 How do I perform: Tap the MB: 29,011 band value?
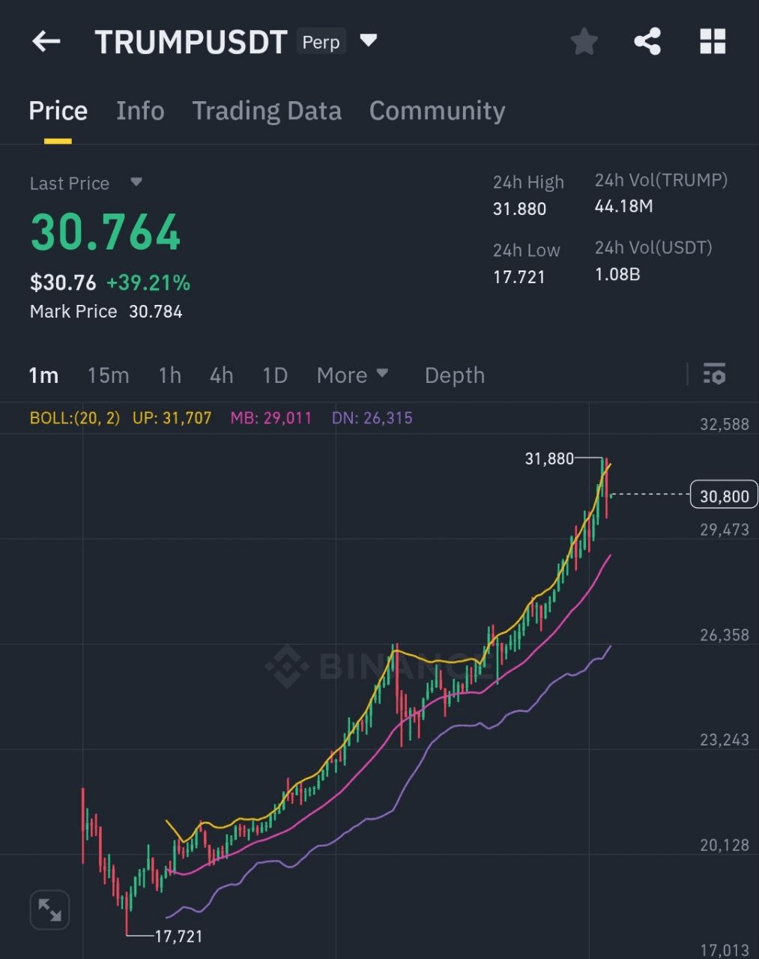270,418
